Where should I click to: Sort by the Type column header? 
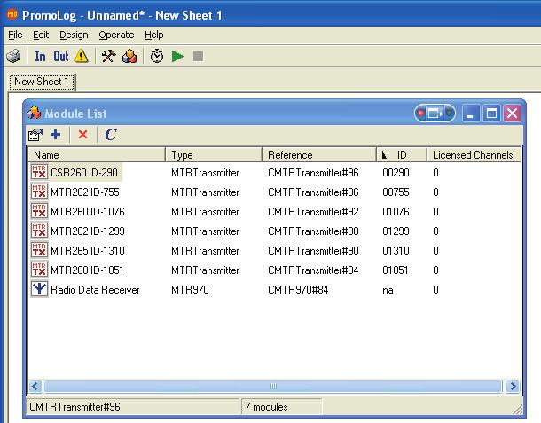pyautogui.click(x=214, y=154)
